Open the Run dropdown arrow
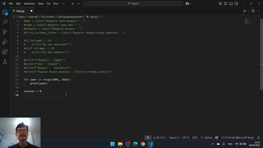The width and height of the screenshot is (263, 148). (248, 11)
